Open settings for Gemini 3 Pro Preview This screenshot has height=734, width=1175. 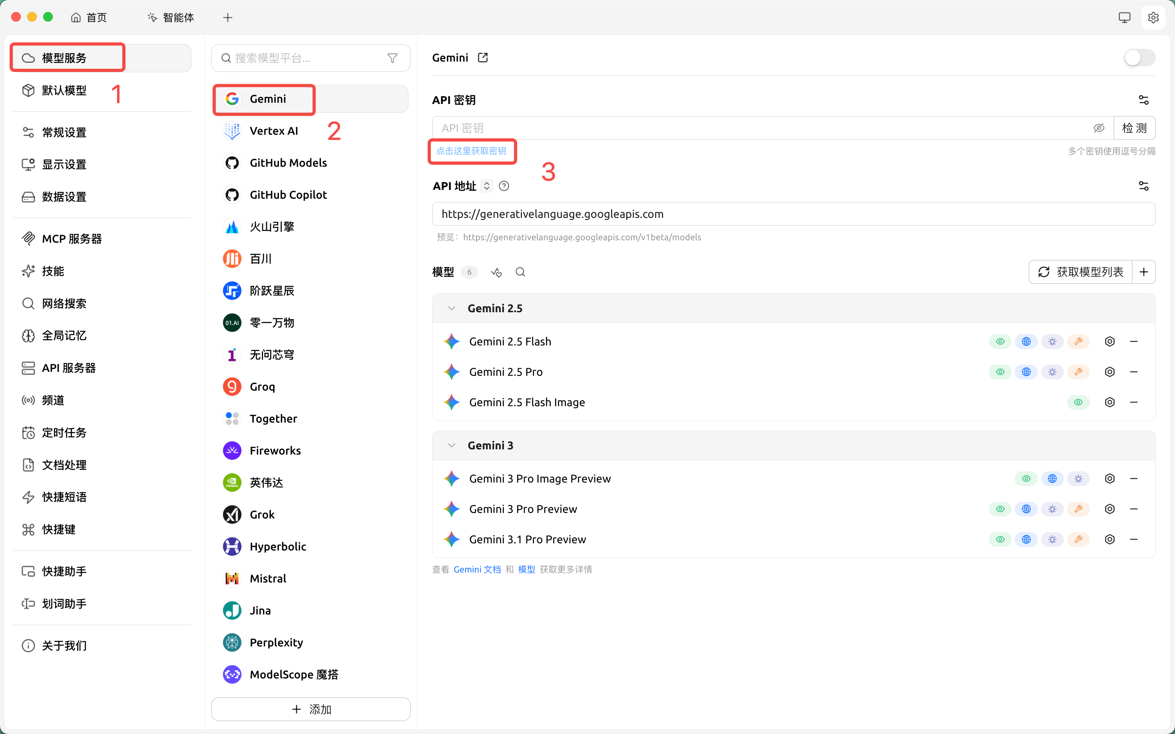(1109, 509)
